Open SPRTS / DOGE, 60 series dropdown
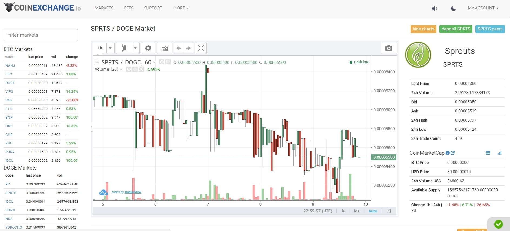Screen dimensions: 510x231 154,62
